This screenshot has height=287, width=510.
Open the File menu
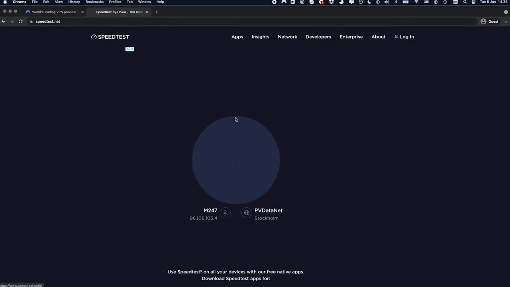35,2
